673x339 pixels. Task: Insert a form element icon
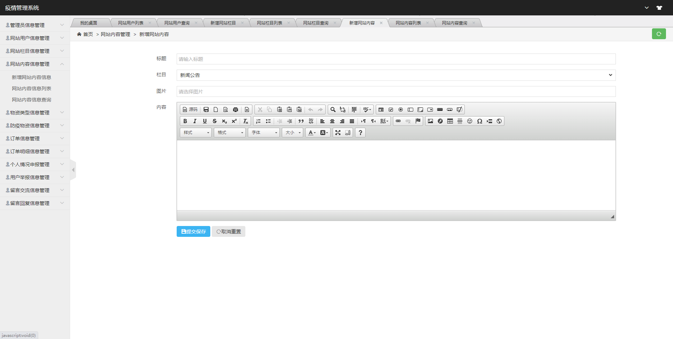click(381, 110)
